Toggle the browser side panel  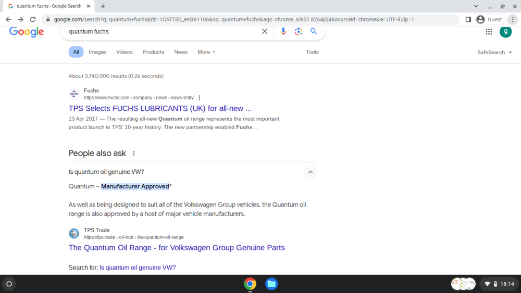468,20
